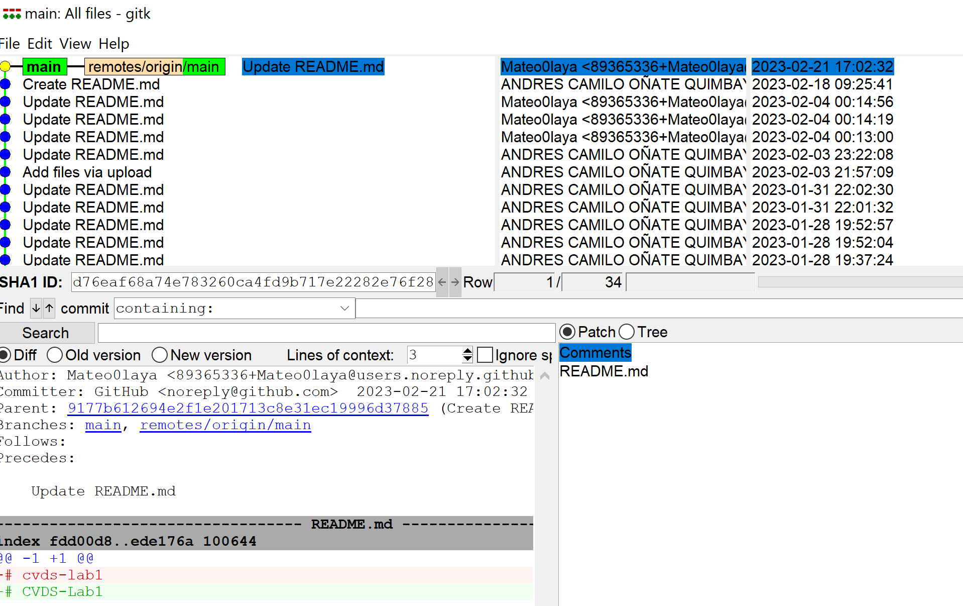Enable the Ignore space checkbox
This screenshot has width=963, height=606.
point(485,355)
